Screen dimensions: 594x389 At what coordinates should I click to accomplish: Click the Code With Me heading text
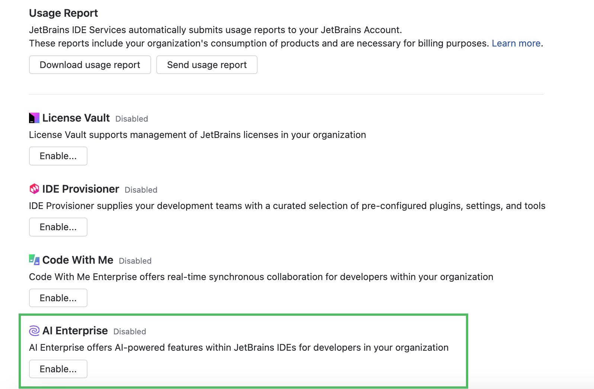tap(77, 260)
